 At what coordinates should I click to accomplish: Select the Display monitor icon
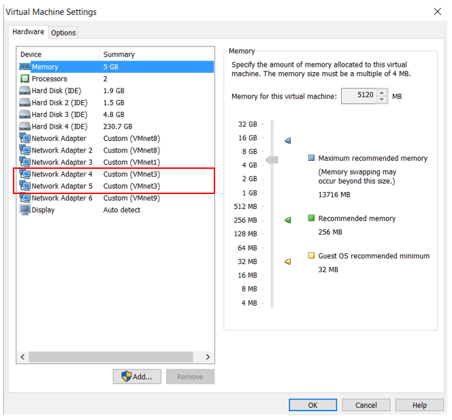pos(25,210)
